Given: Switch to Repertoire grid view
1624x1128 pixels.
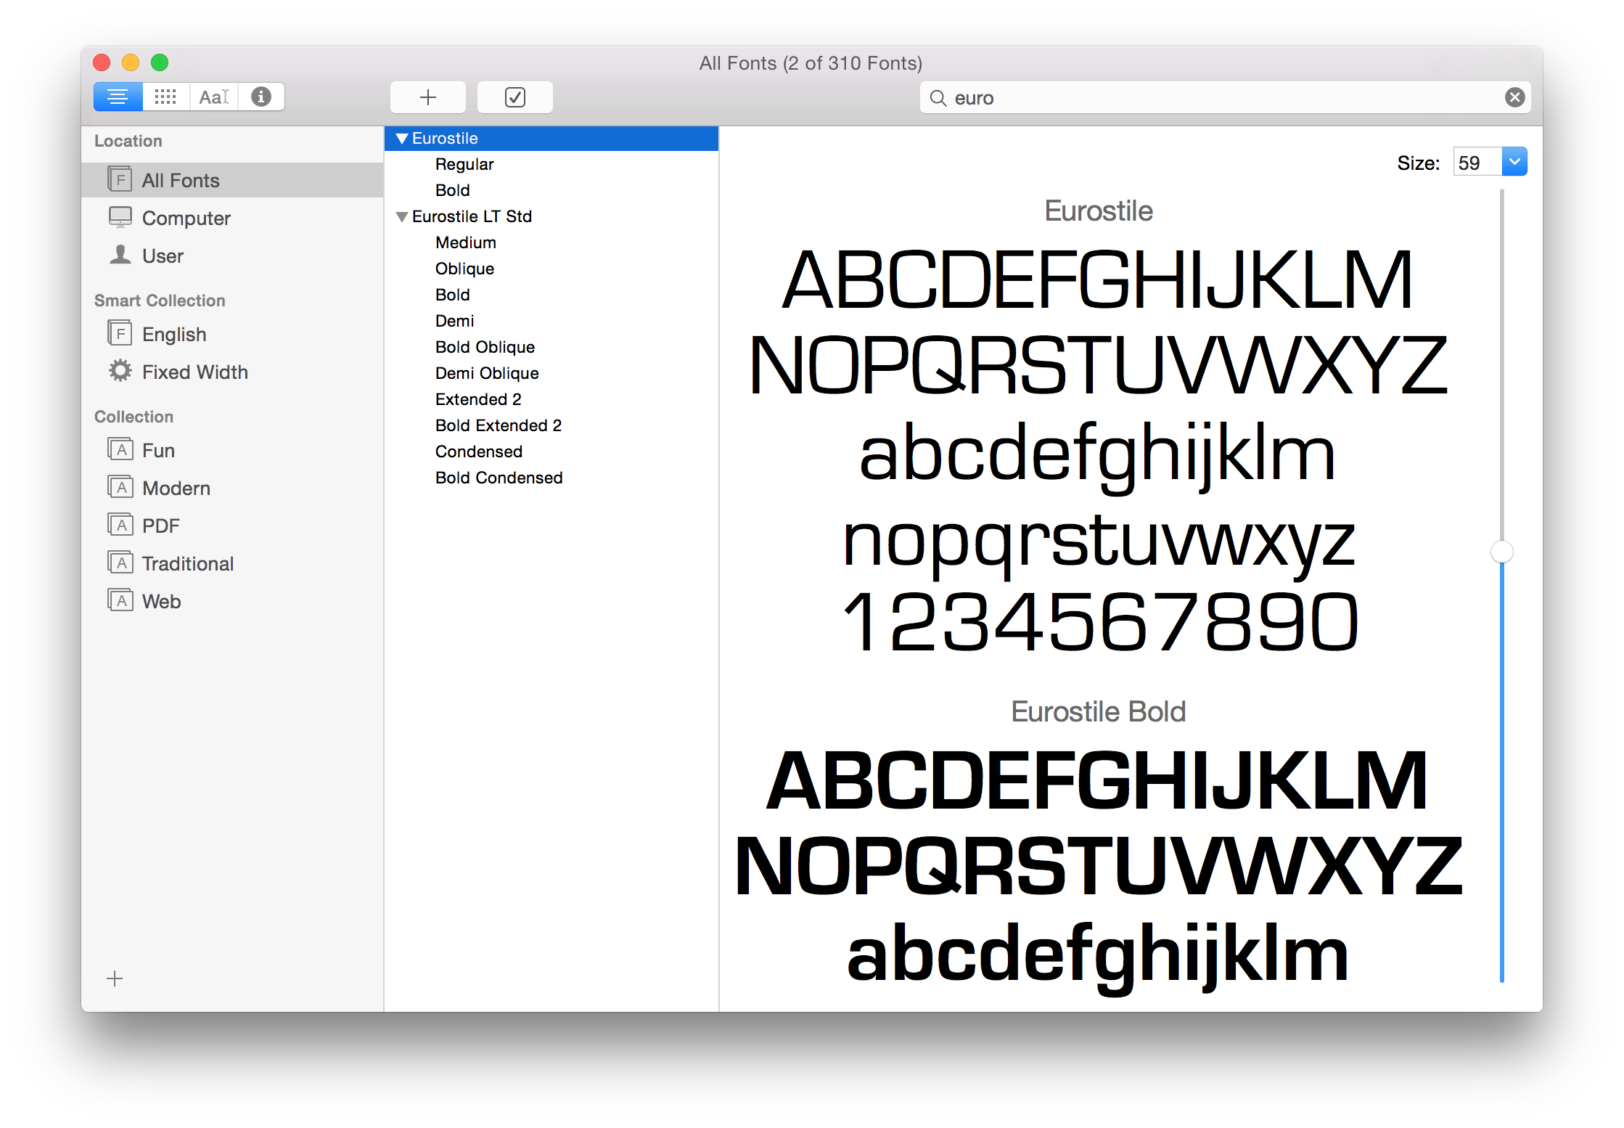Looking at the screenshot, I should (165, 97).
